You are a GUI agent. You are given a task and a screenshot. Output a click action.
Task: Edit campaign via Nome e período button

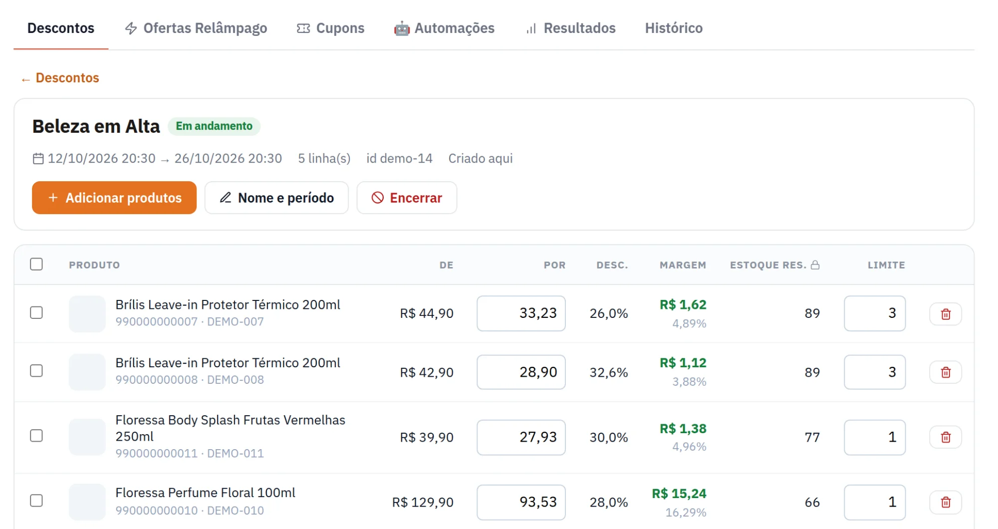point(276,198)
